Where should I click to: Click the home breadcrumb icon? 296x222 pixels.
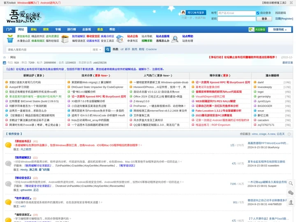pos(5,58)
